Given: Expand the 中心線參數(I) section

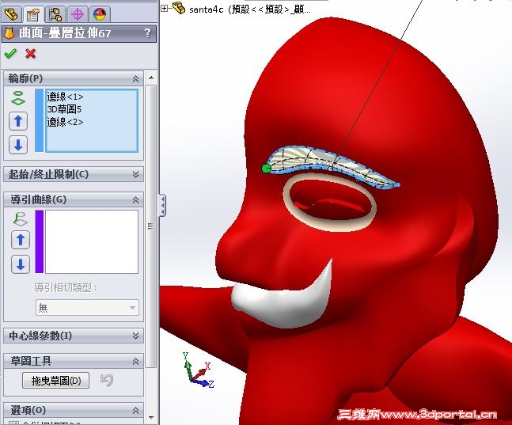Looking at the screenshot, I should click(135, 336).
